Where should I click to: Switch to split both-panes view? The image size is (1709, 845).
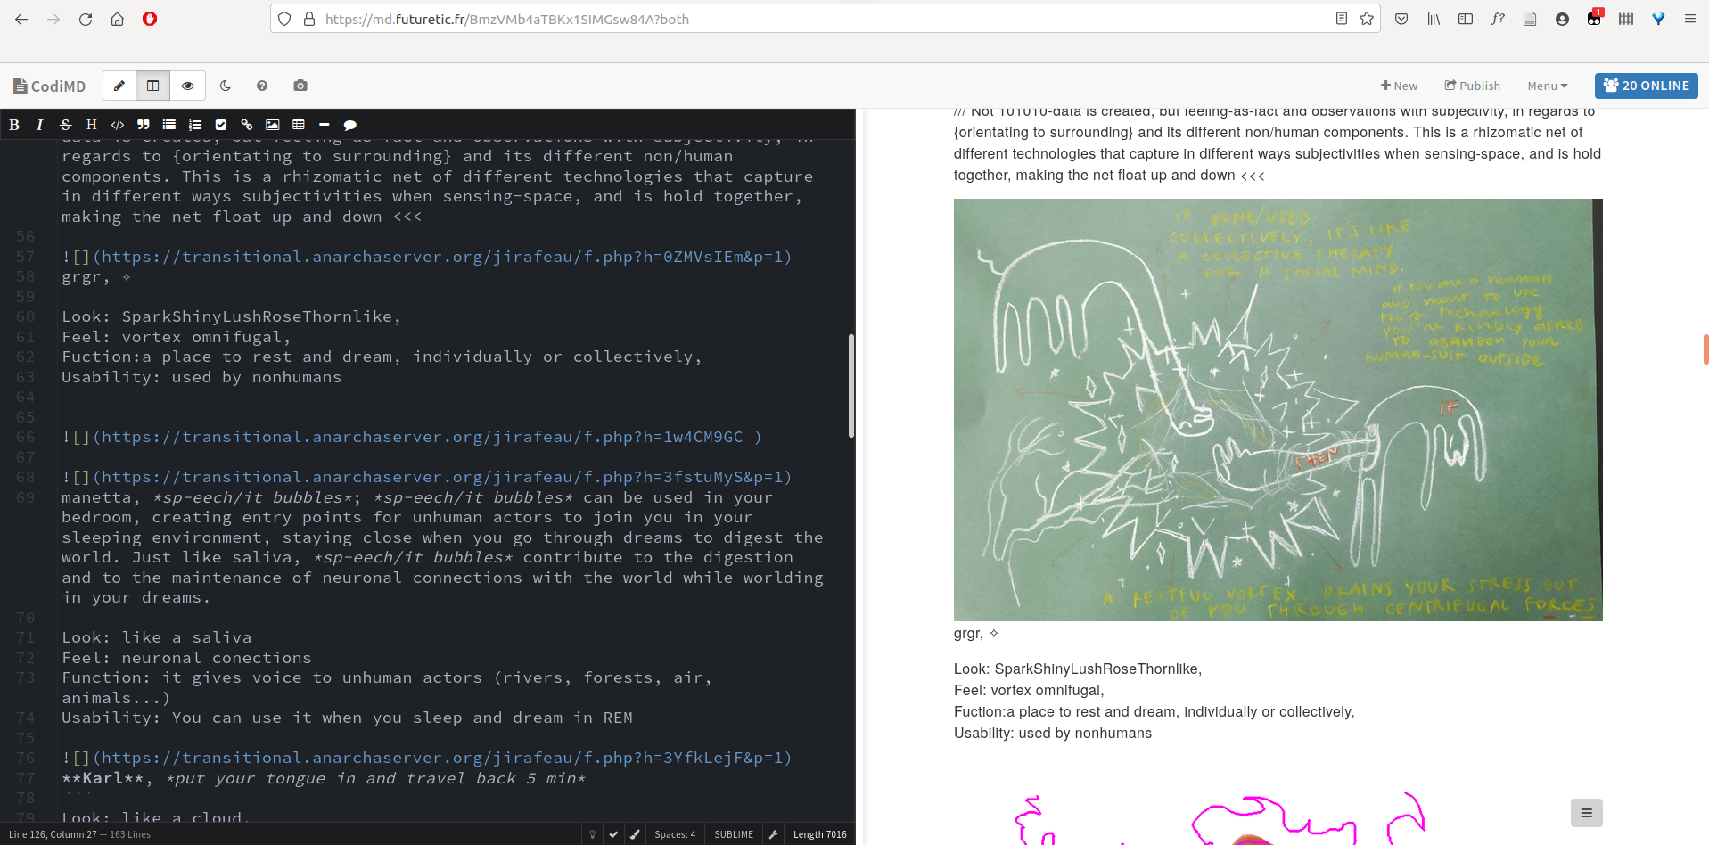[153, 86]
